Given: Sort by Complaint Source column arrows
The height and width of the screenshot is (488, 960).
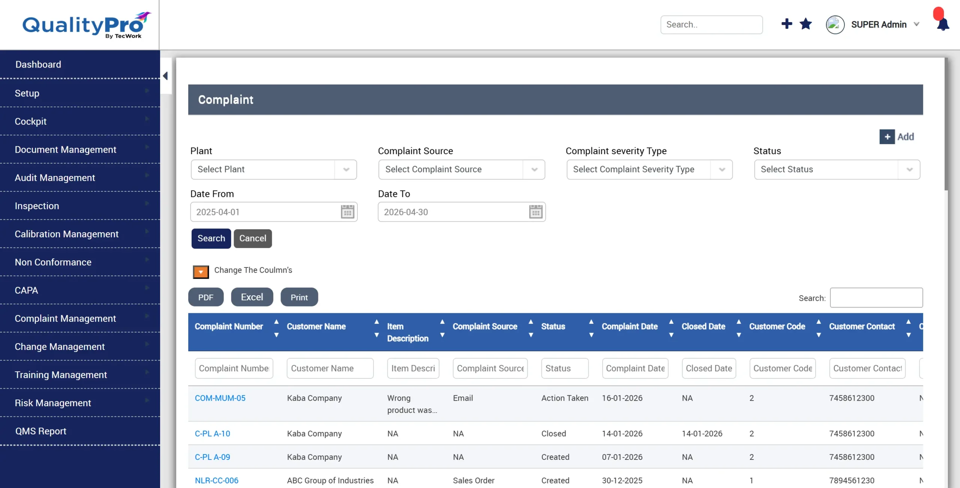Looking at the screenshot, I should (531, 328).
